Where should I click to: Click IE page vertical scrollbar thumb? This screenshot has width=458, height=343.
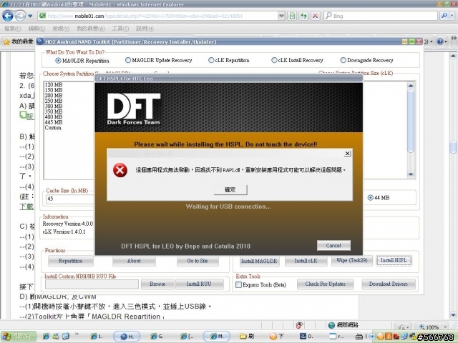pyautogui.click(x=453, y=147)
